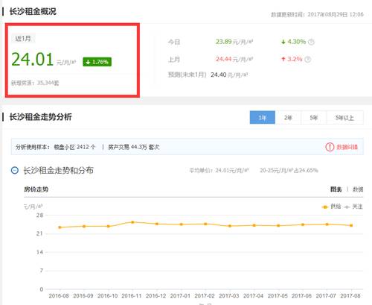This screenshot has width=372, height=305.
Task: Select the 1年 time range tab
Action: click(263, 117)
